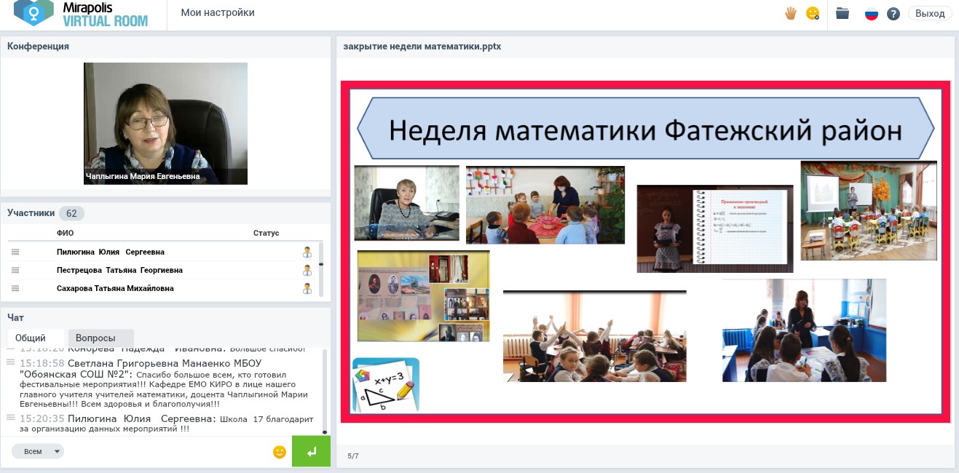The height and width of the screenshot is (473, 959).
Task: Click the chat message input field
Action: pos(167,452)
